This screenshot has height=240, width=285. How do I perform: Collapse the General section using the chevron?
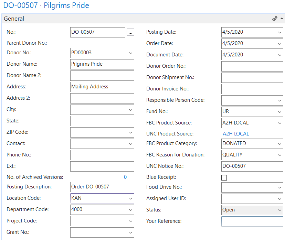point(282,19)
